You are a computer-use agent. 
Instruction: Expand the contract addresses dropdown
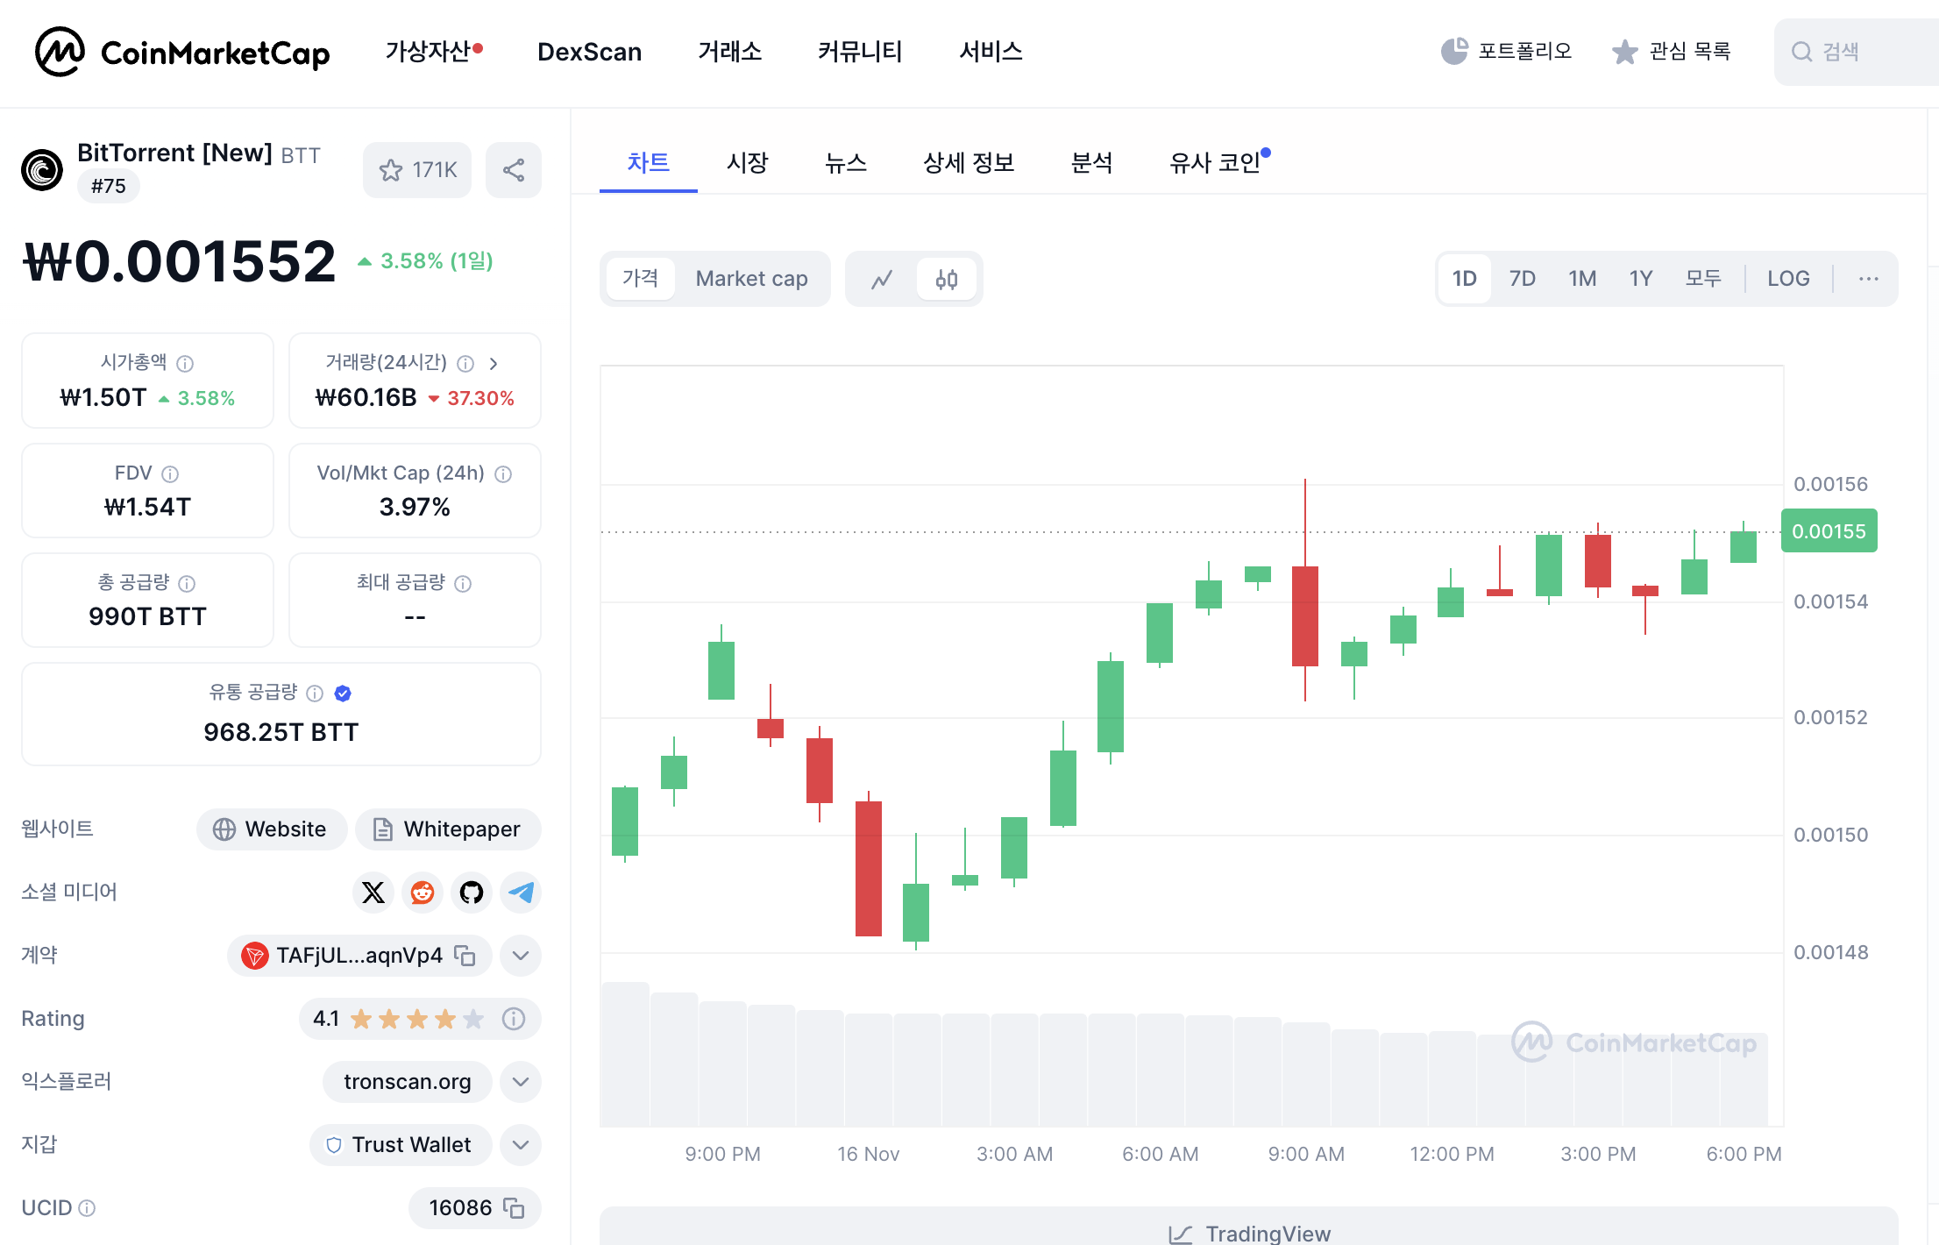point(521,956)
